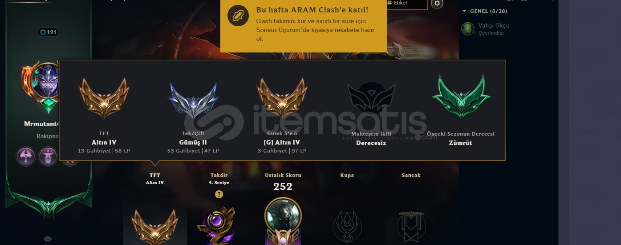Open the settings gear icon
Image resolution: width=621 pixels, height=245 pixels.
point(438,4)
